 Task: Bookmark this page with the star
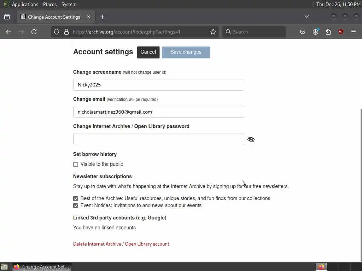click(213, 32)
